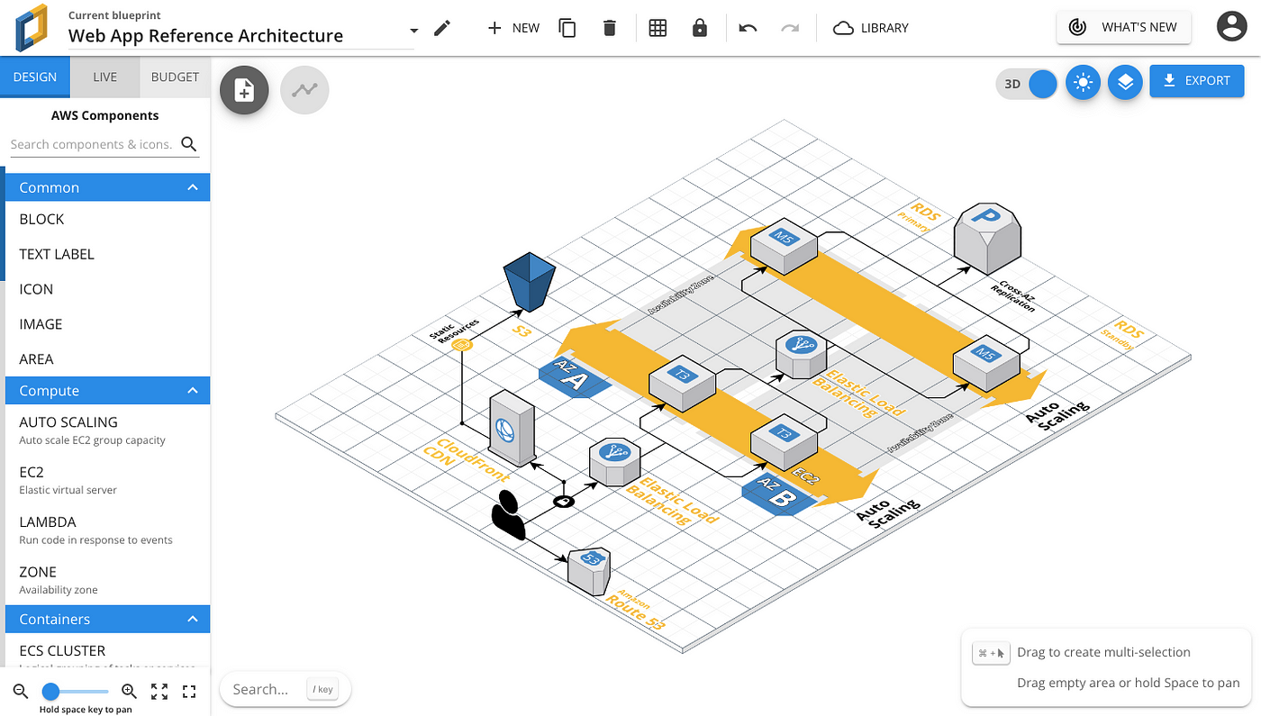Toggle the light mode sun button
This screenshot has height=716, width=1261.
click(1083, 83)
